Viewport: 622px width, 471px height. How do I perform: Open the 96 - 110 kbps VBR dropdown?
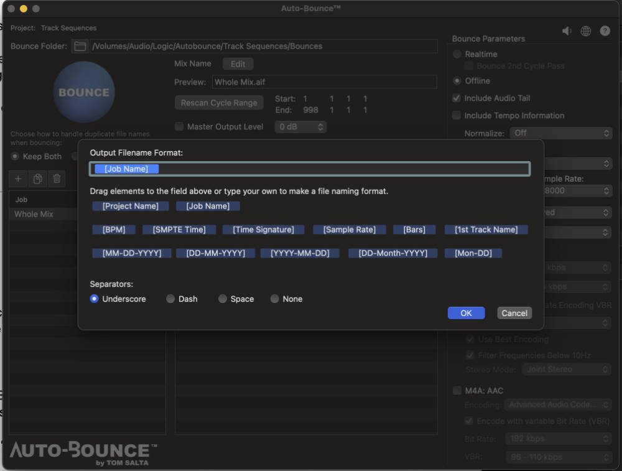(558, 457)
